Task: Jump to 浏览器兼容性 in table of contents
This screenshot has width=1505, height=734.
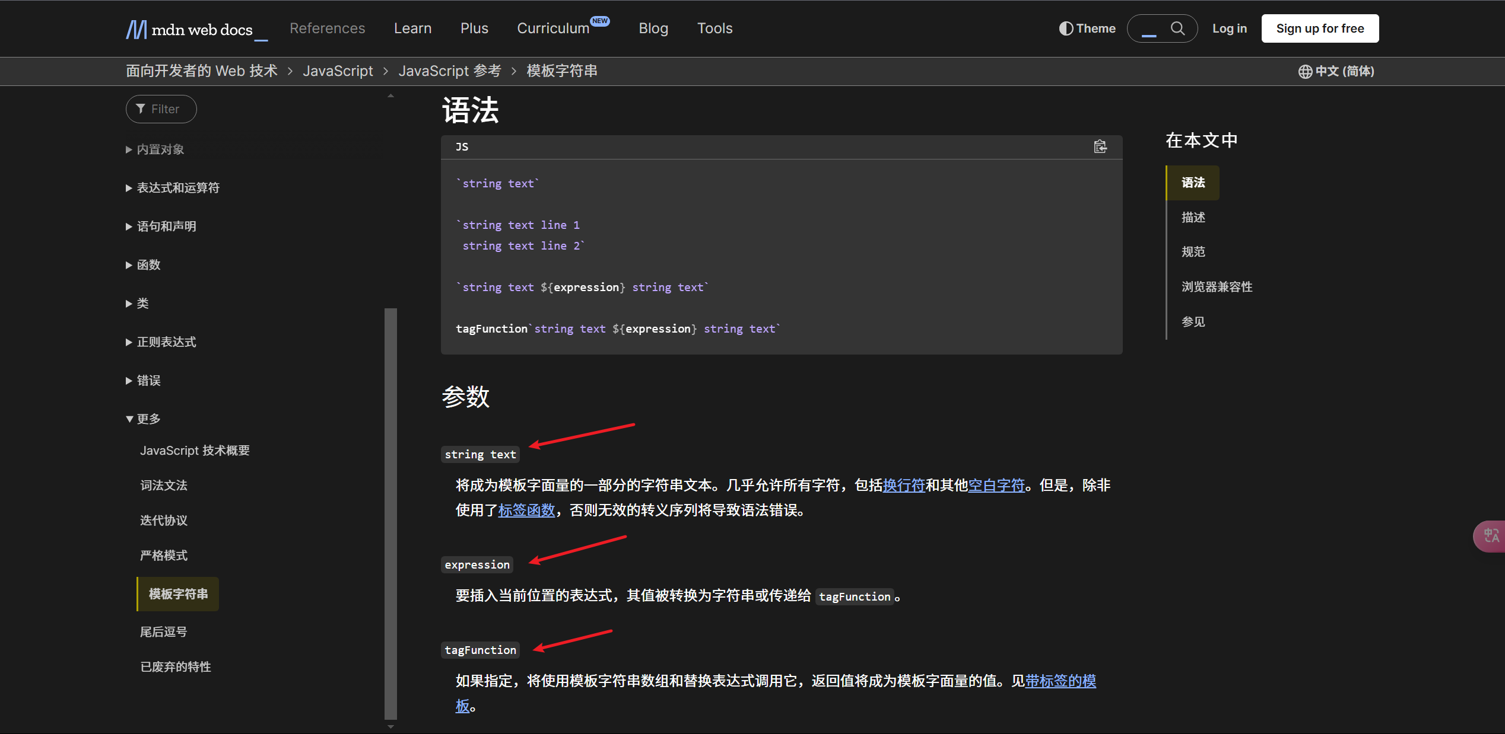Action: click(1217, 287)
